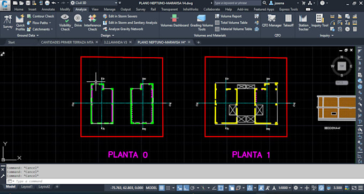Switch to CANTIDADES PRIMER TERRAZA MTA drawing tab

coord(67,42)
